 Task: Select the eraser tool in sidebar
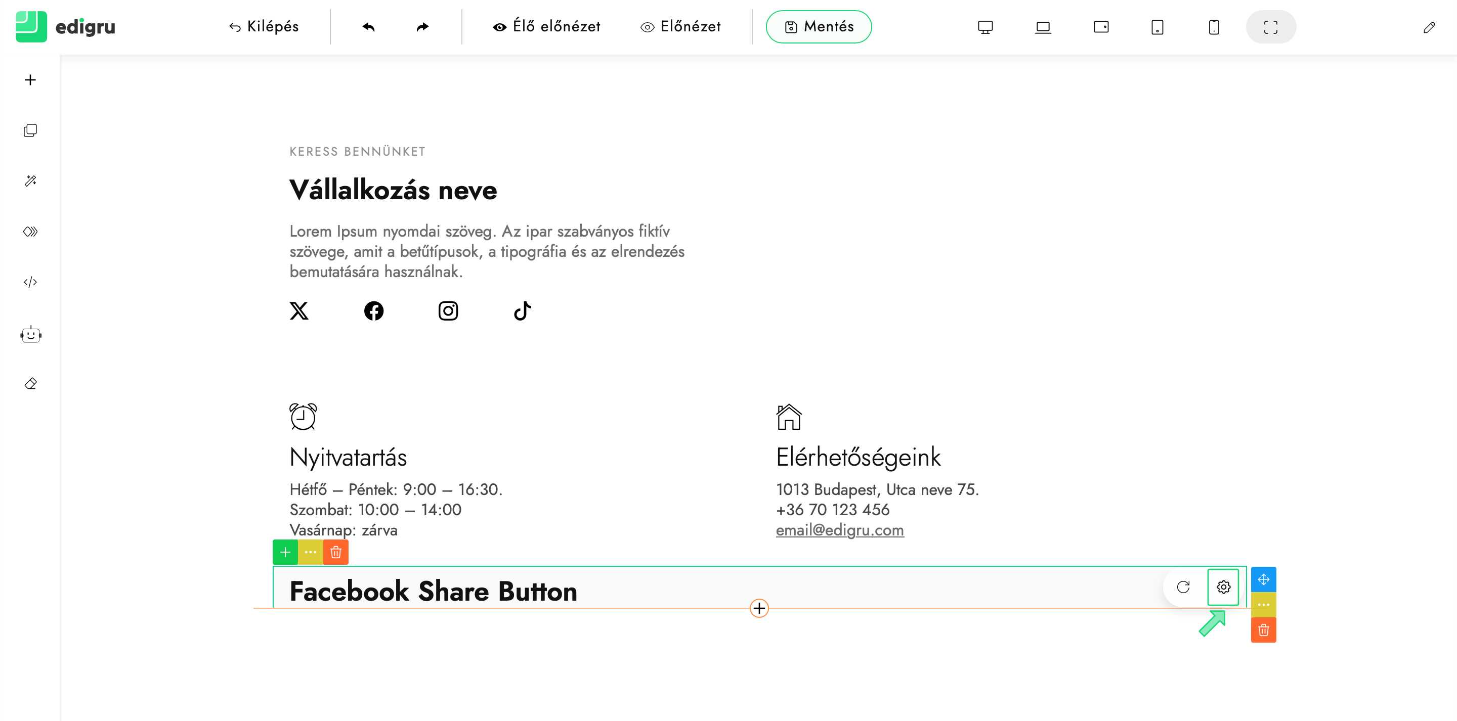(30, 384)
